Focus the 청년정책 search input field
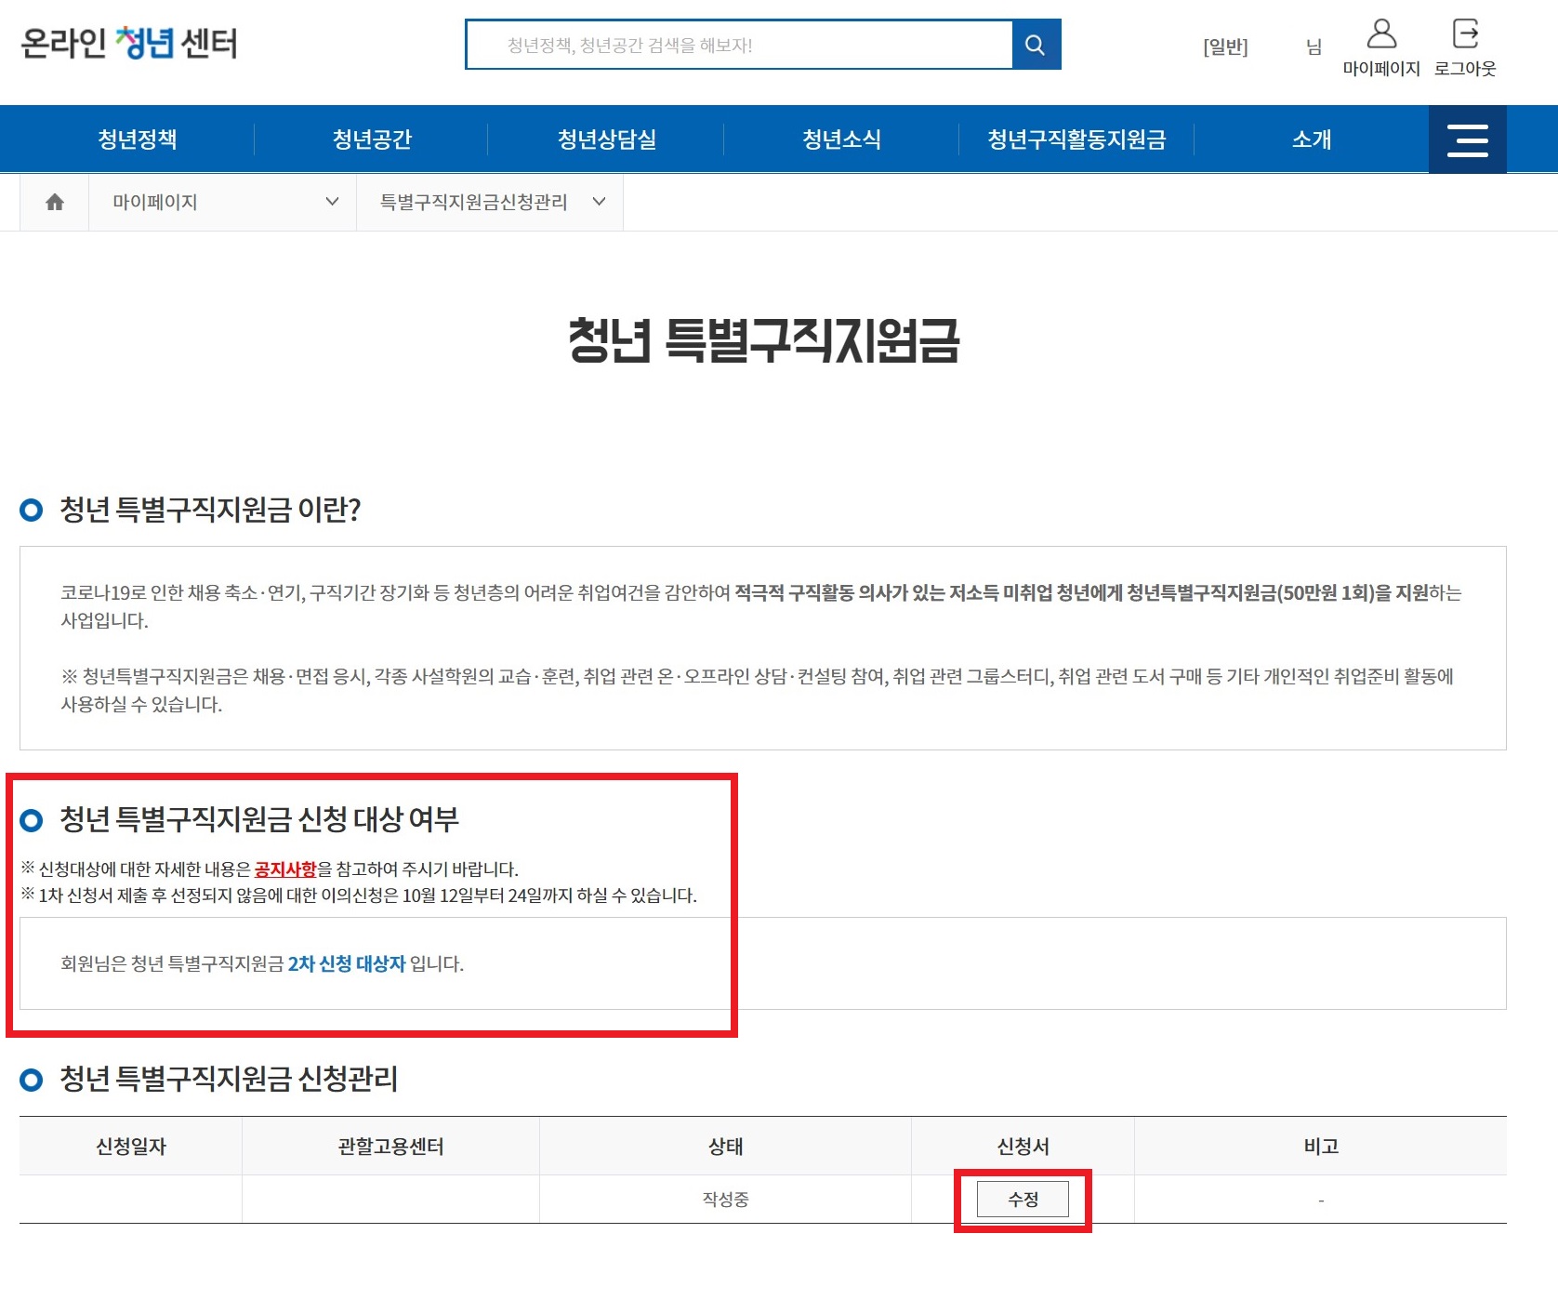 click(739, 45)
